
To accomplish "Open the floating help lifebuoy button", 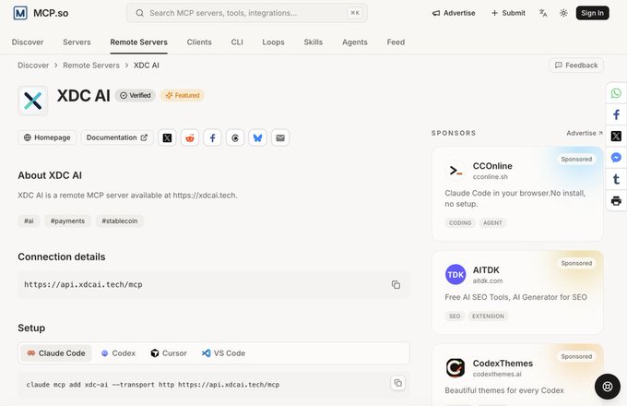I will point(608,387).
